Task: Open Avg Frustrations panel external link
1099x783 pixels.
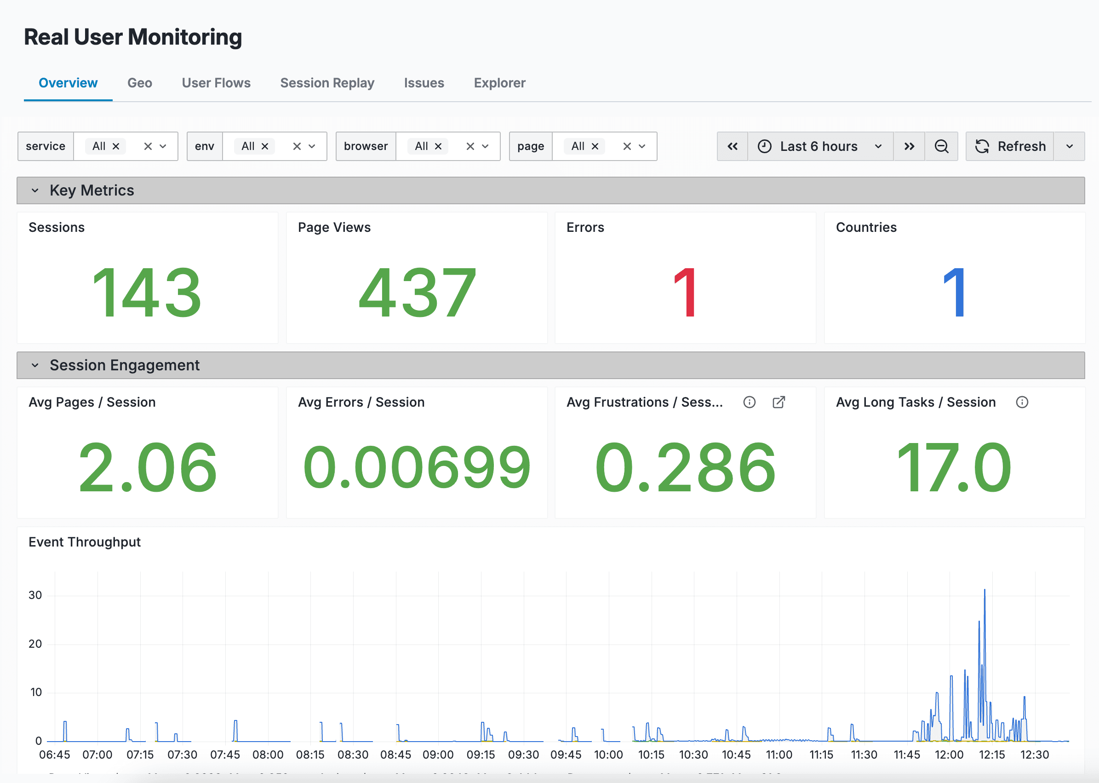Action: coord(778,402)
